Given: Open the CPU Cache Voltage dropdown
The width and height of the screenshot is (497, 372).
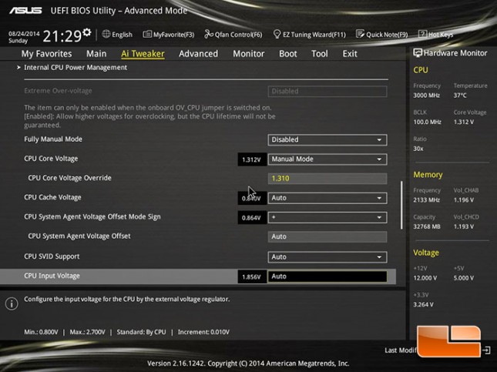Looking at the screenshot, I should click(327, 198).
